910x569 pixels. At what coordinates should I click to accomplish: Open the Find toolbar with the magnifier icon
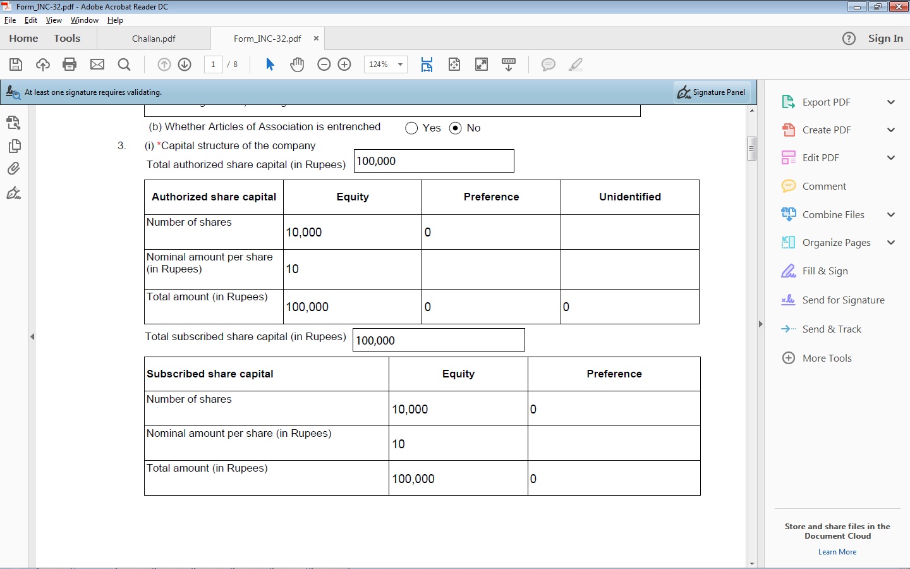click(124, 64)
